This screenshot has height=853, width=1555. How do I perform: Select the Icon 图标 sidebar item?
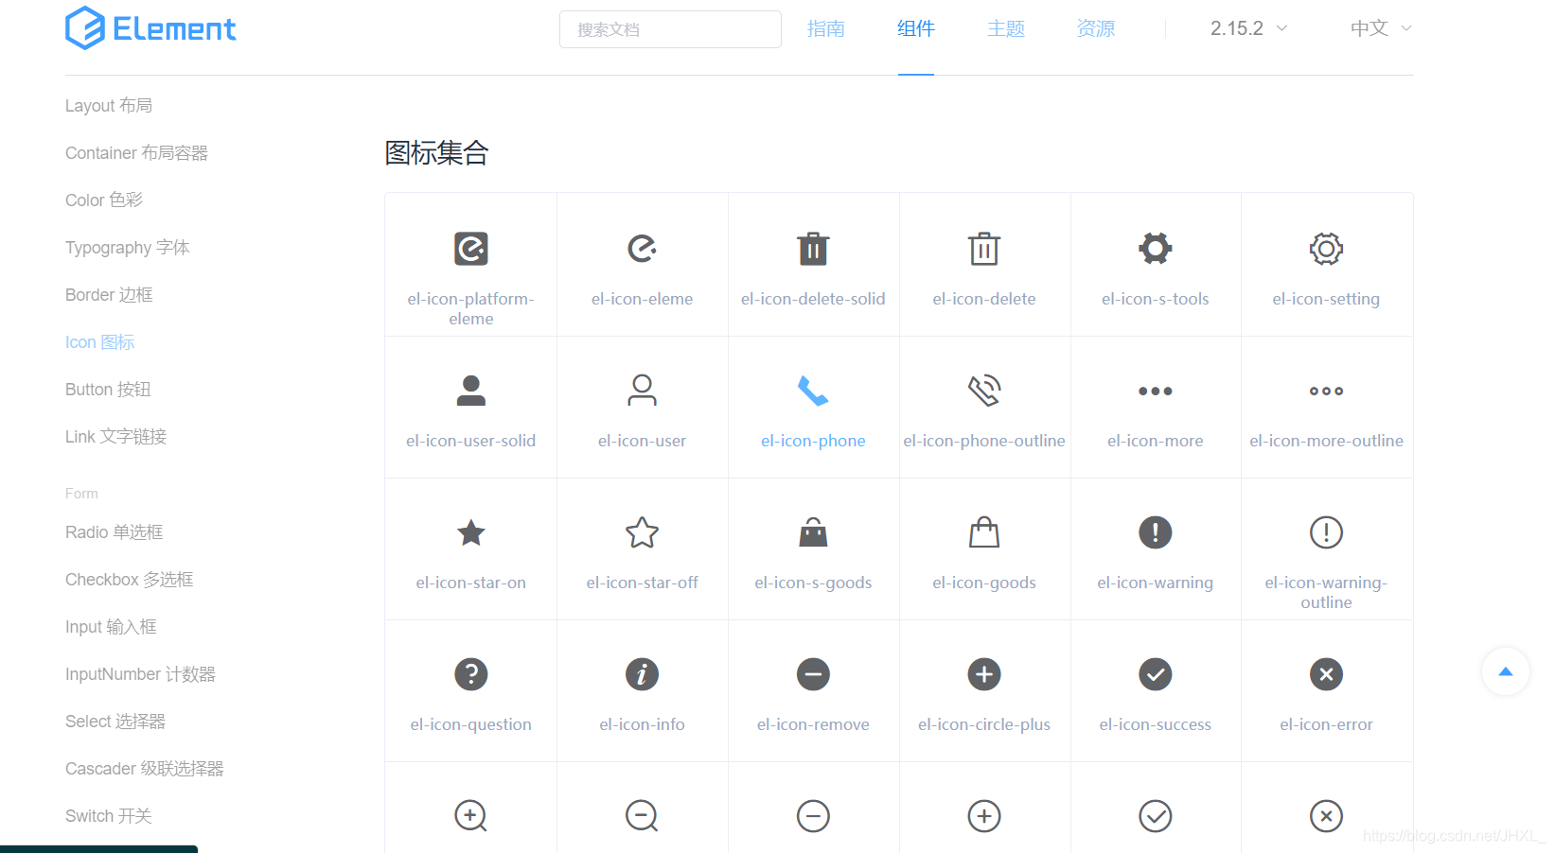point(100,342)
